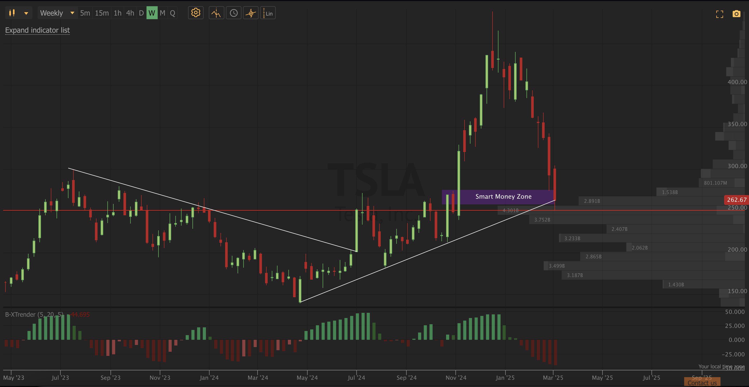This screenshot has height=387, width=749.
Task: Select the 4h timeframe
Action: click(130, 13)
